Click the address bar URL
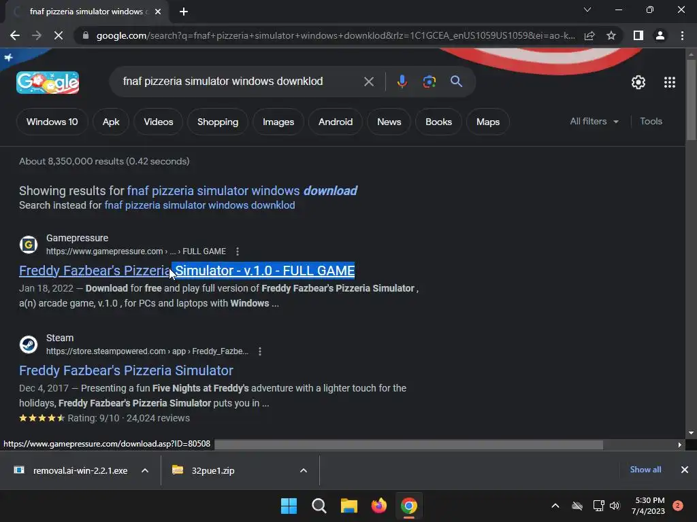 pos(336,35)
